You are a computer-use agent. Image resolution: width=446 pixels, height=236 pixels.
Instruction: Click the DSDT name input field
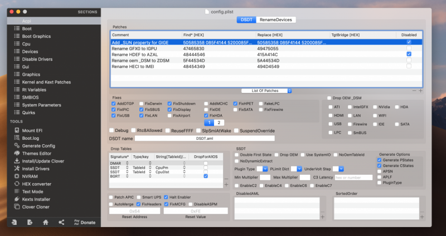coord(205,138)
